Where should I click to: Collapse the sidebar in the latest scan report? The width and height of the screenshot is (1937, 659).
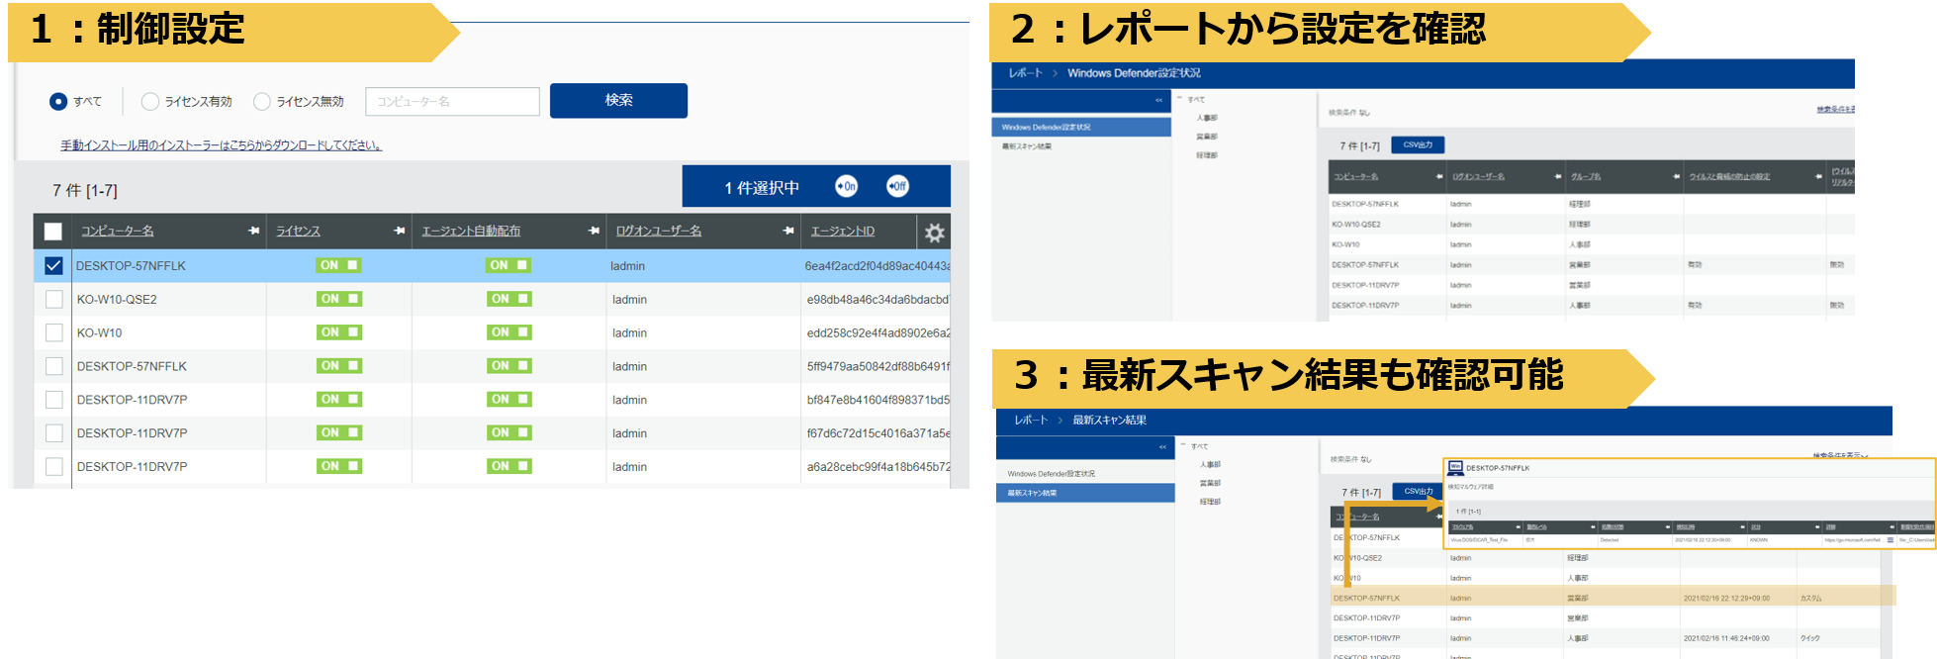[x=1163, y=447]
